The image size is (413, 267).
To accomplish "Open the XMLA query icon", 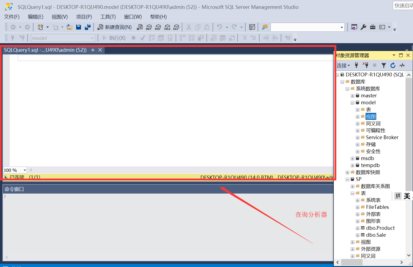I will coord(167,27).
